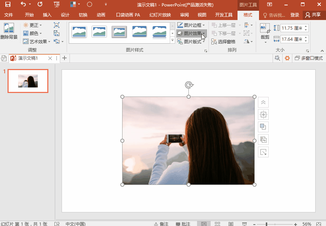Viewport: 326px width, 226px height.
Task: Click the 56% zoom level
Action: point(307,224)
